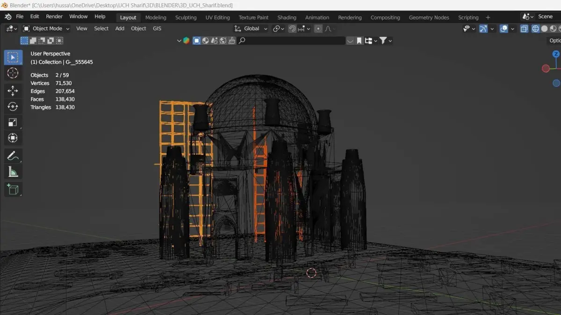Open the viewport Select menu

[101, 28]
